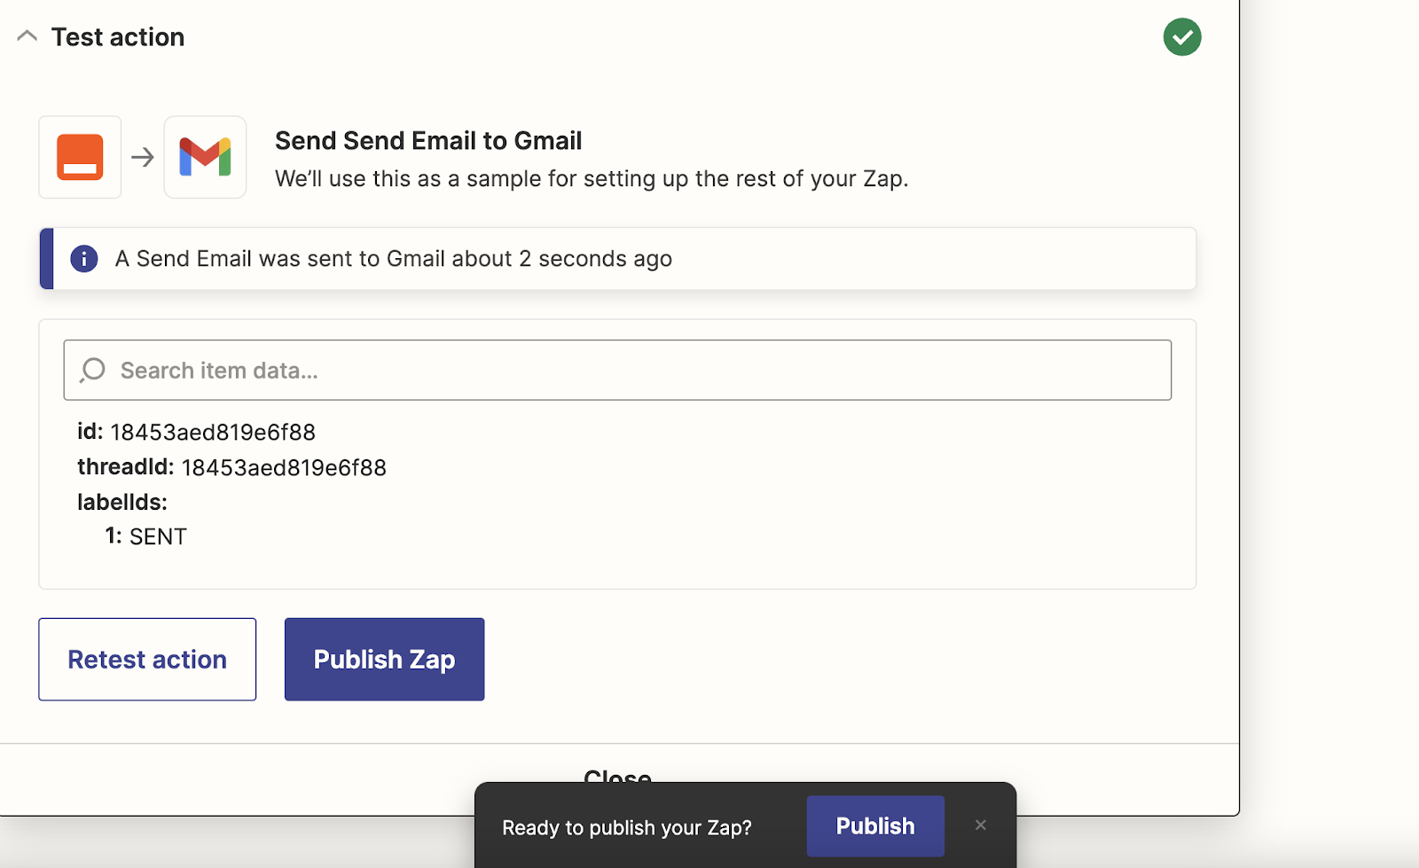Screen dimensions: 1419x868
Task: Select the threadId data row
Action: 232,467
